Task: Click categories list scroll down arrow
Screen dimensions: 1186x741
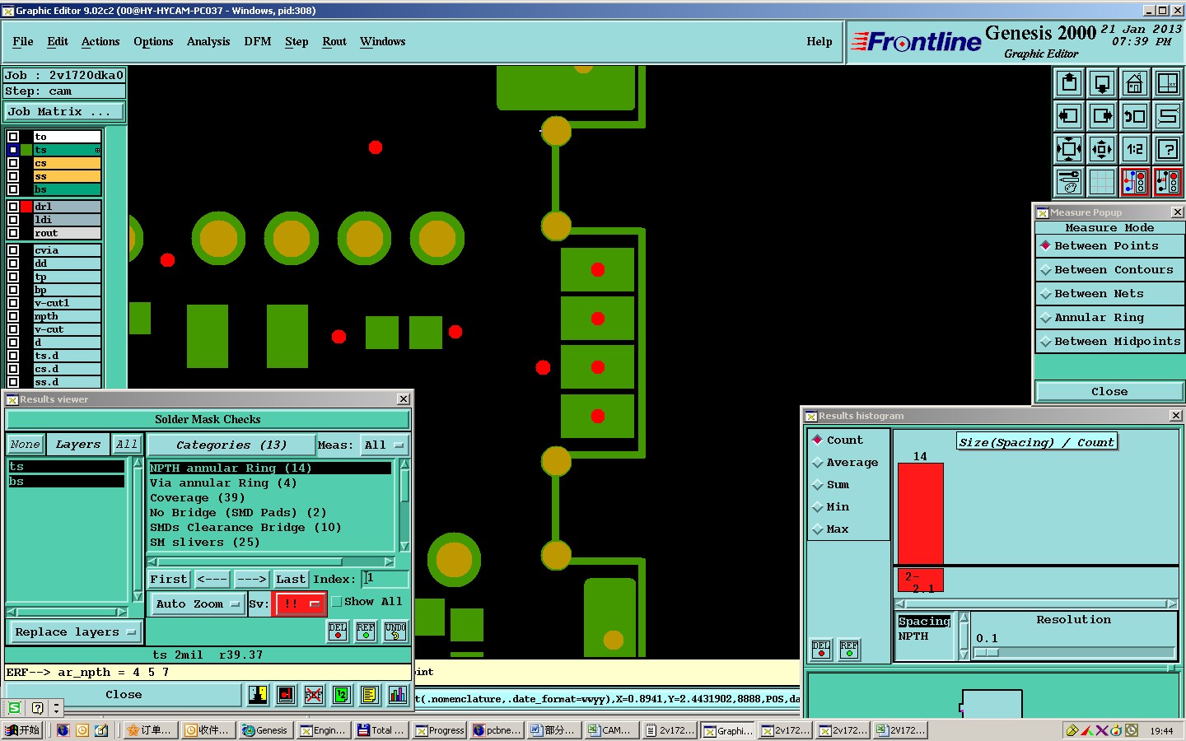Action: 404,546
